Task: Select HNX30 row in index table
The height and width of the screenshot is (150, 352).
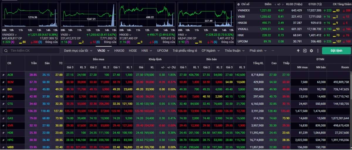Action: (294, 23)
